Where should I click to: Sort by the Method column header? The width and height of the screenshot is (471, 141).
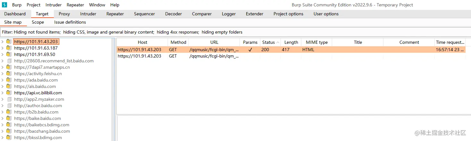[x=178, y=42]
